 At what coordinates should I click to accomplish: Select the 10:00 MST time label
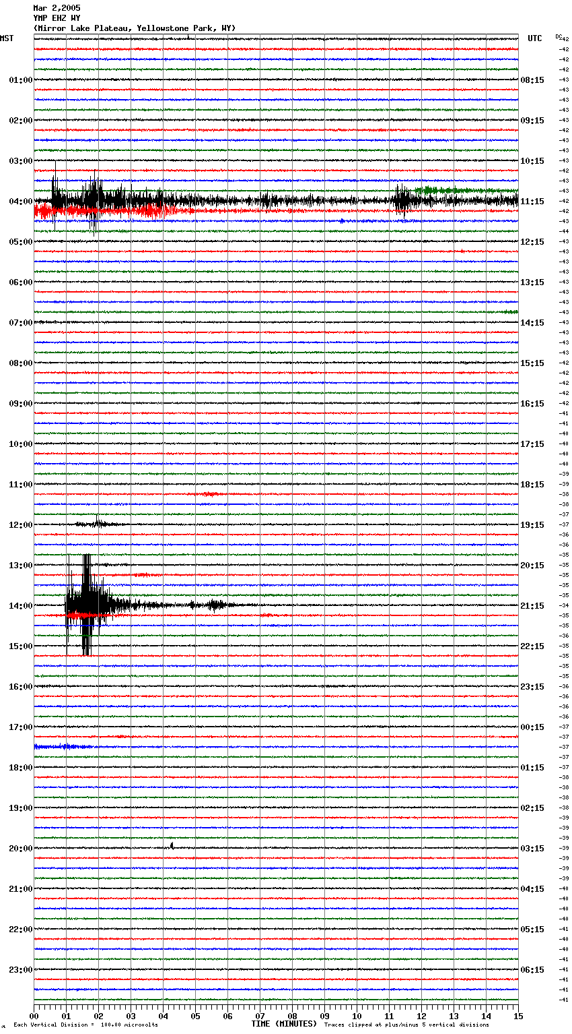(x=21, y=444)
